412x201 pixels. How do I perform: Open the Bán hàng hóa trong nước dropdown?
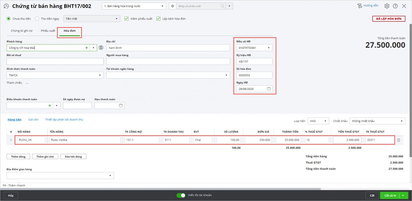[134, 6]
